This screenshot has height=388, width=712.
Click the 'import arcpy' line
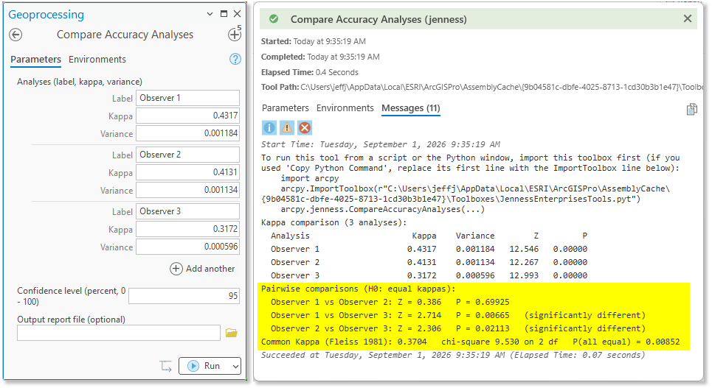click(x=310, y=178)
